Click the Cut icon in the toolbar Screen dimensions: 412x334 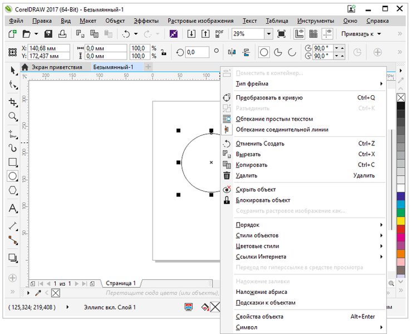point(80,34)
